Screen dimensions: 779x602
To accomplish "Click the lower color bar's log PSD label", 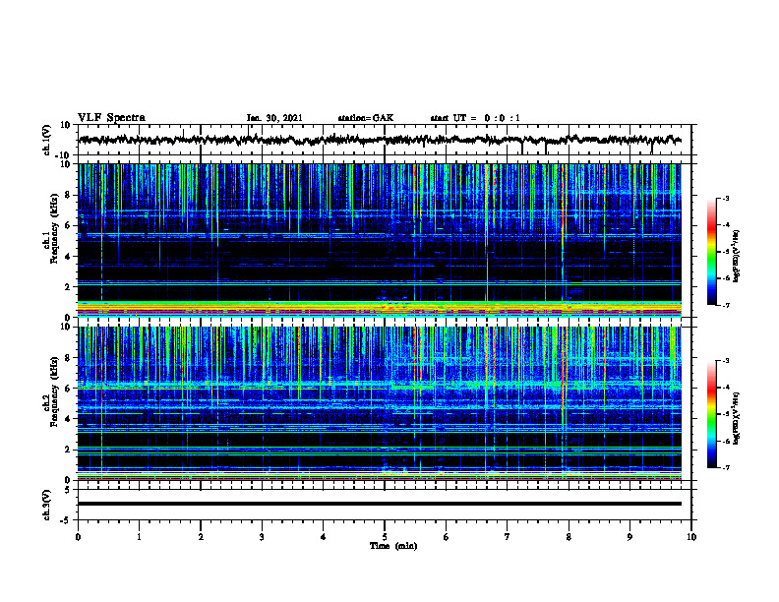I will (x=737, y=418).
